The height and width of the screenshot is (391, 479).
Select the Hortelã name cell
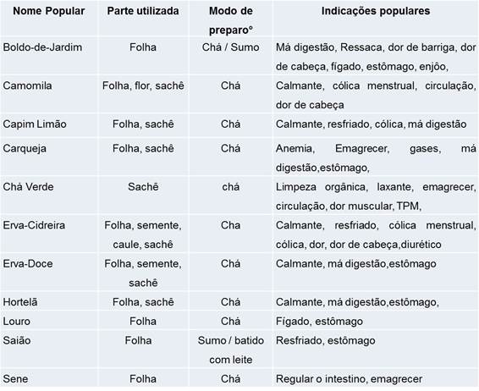[20, 302]
